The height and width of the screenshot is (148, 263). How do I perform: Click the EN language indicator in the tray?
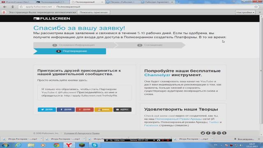[216, 145]
